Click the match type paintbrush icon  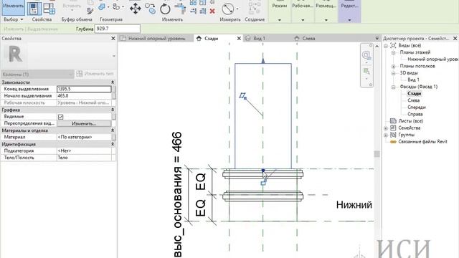pyautogui.click(x=90, y=11)
